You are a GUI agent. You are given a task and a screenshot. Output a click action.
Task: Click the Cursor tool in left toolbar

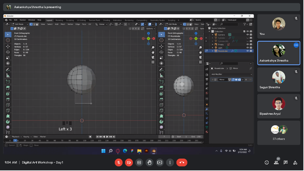pos(8,40)
